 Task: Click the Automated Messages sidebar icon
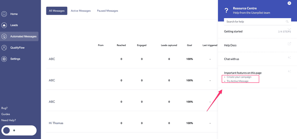point(4,36)
